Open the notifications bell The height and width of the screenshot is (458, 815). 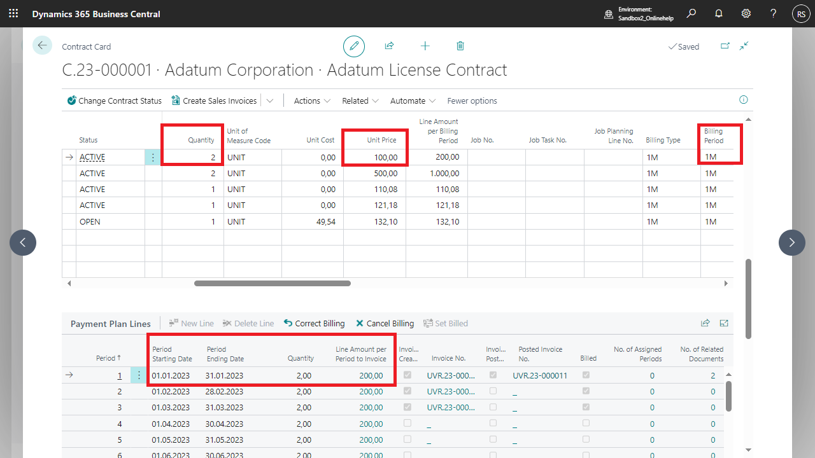[719, 13]
